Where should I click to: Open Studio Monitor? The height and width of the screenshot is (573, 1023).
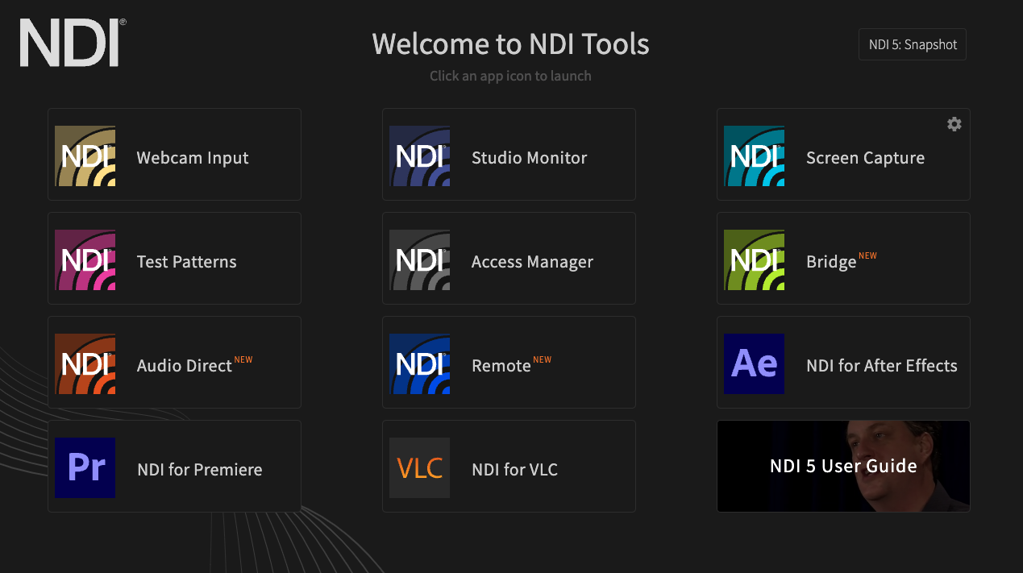point(509,154)
